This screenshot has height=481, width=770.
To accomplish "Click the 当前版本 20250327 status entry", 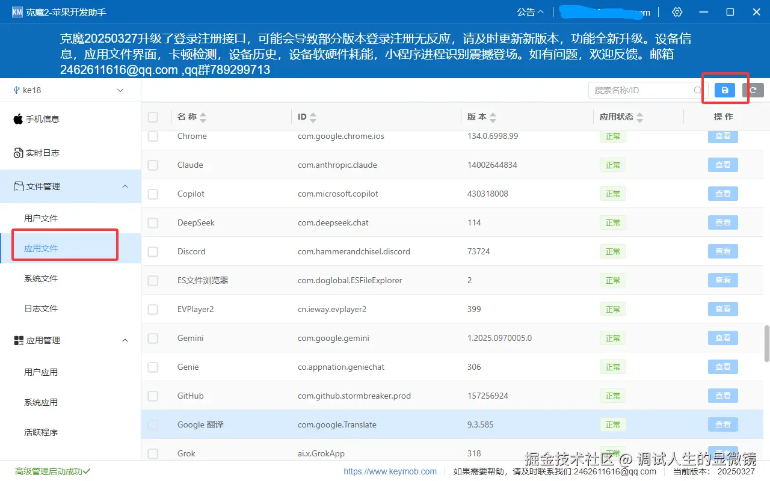I will coord(714,472).
